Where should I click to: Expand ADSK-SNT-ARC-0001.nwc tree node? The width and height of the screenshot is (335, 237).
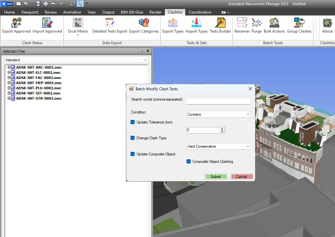click(9, 67)
